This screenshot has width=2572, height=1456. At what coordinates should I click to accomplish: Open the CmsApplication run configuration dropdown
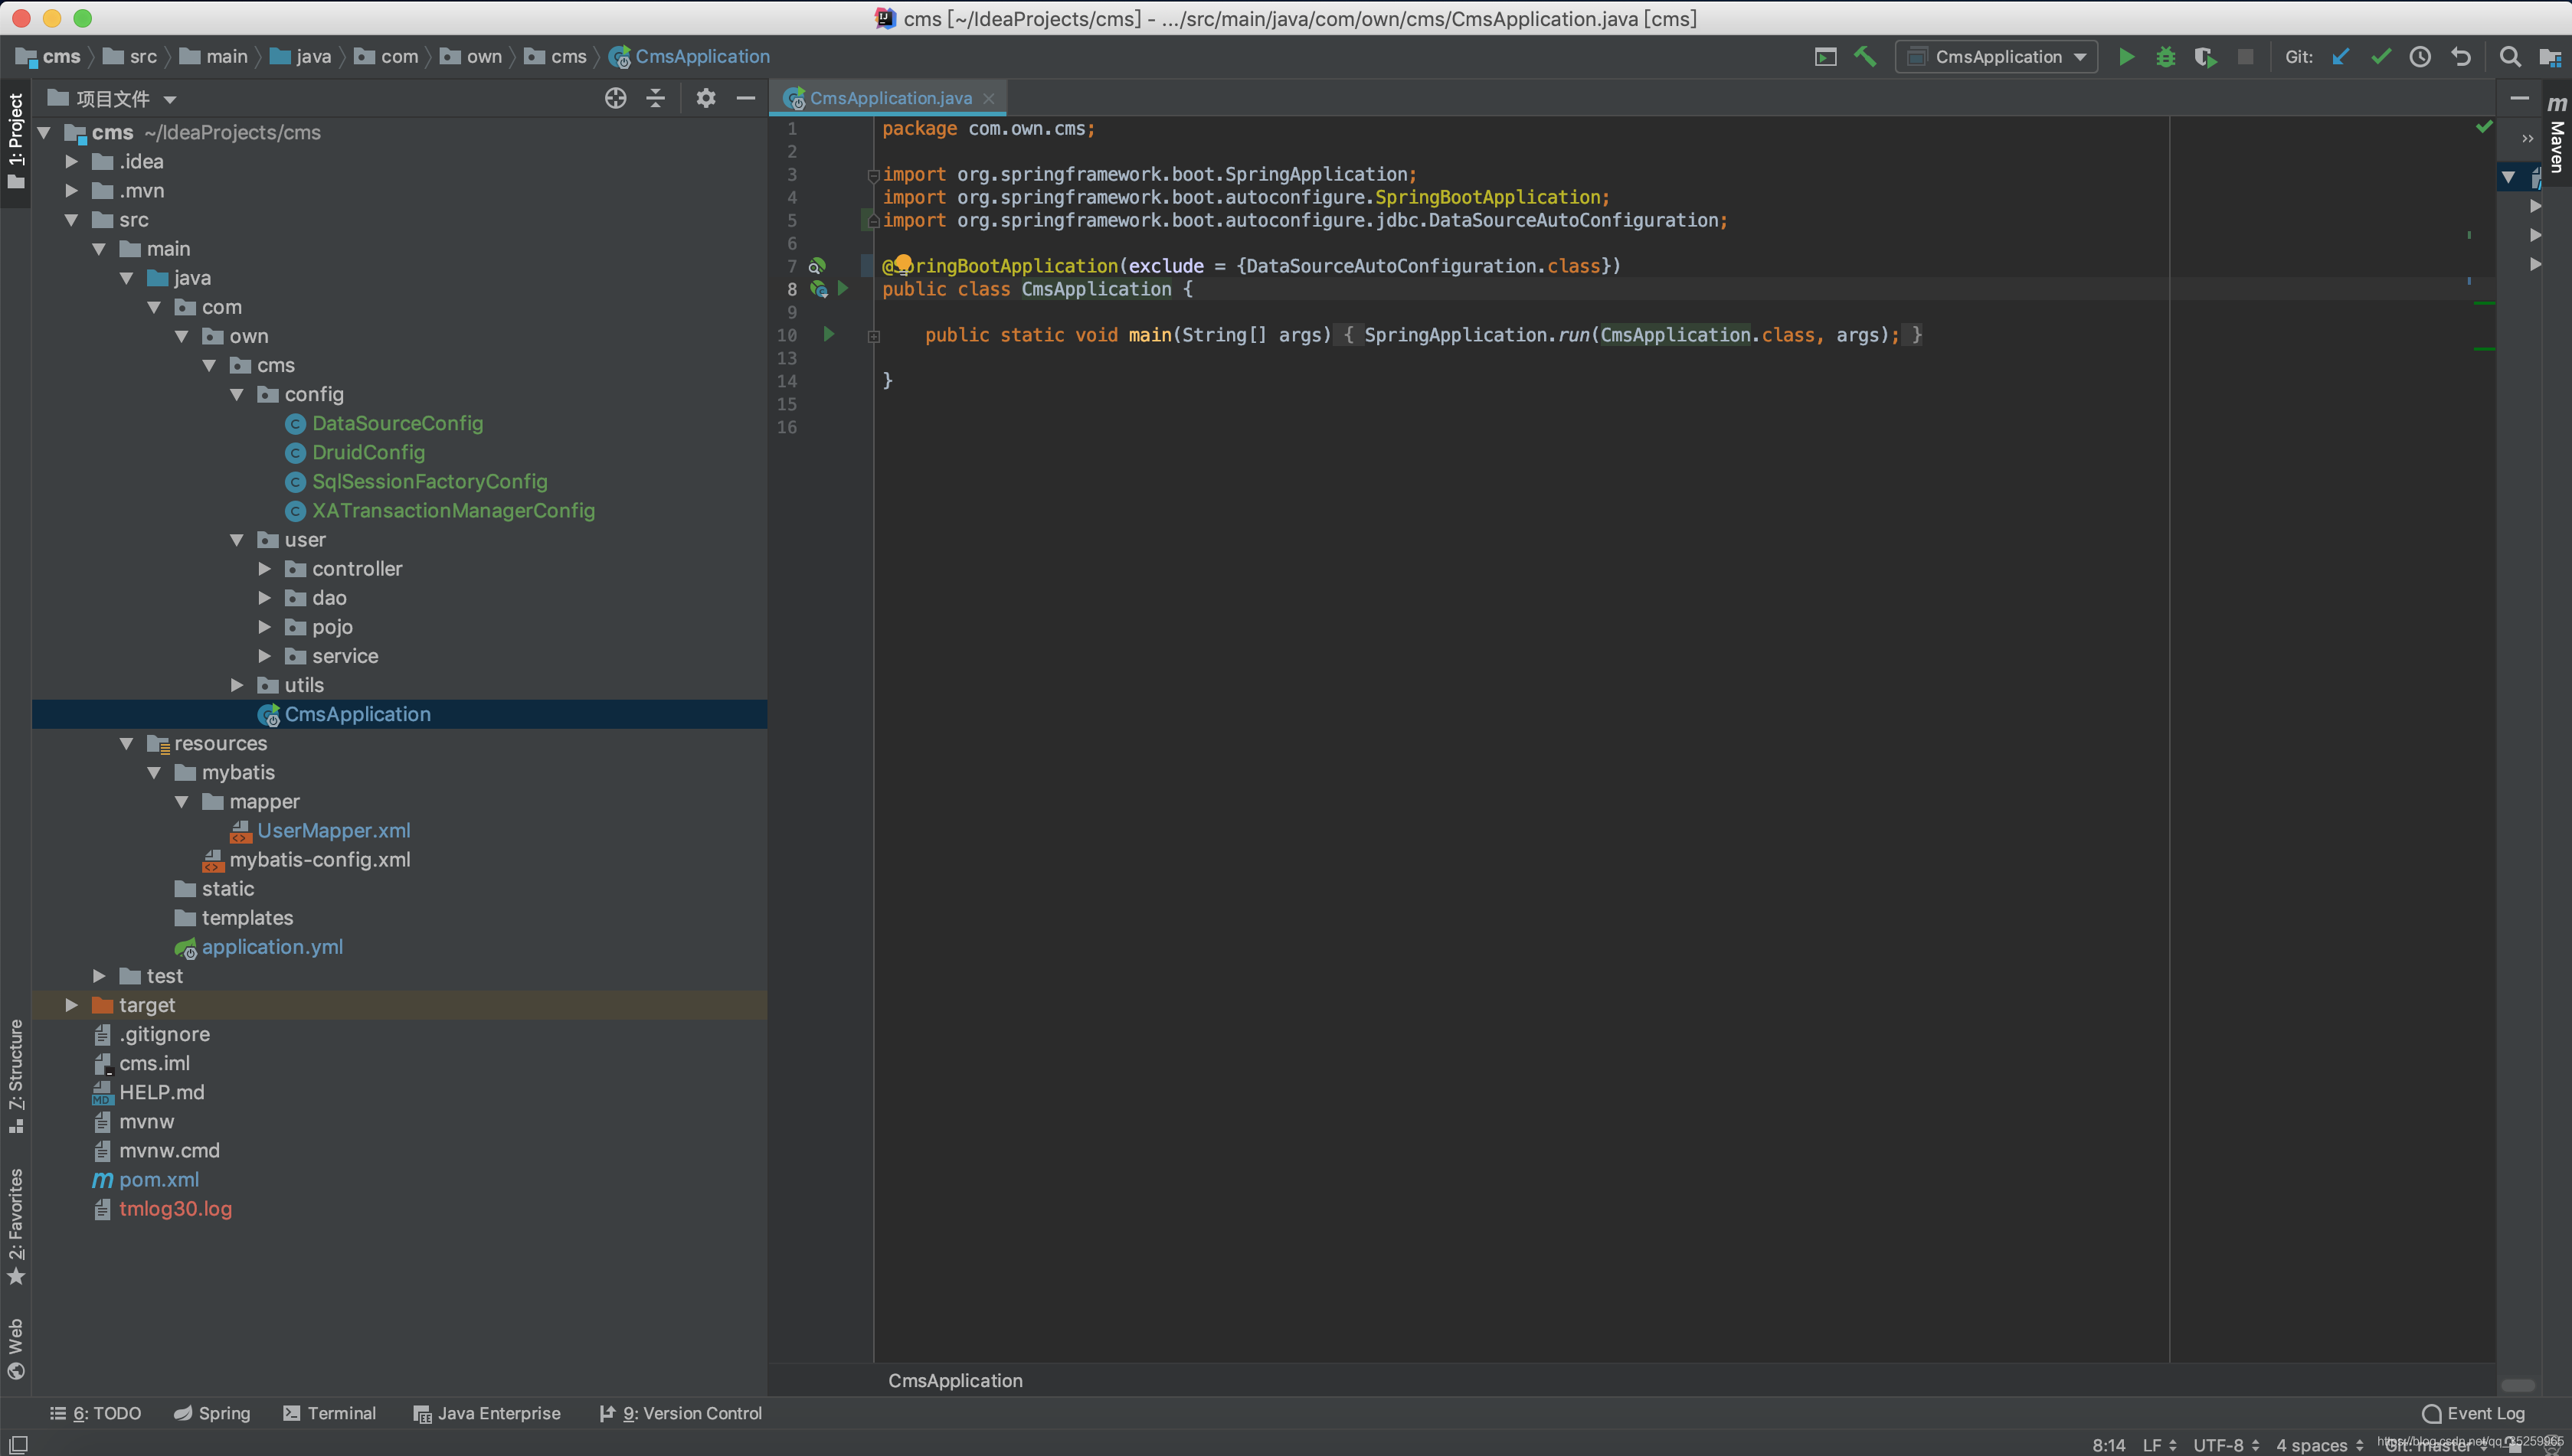(1996, 57)
